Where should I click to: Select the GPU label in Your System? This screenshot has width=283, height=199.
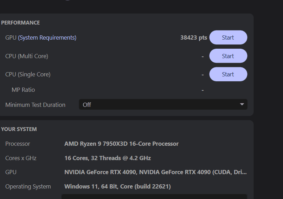pyautogui.click(x=11, y=172)
